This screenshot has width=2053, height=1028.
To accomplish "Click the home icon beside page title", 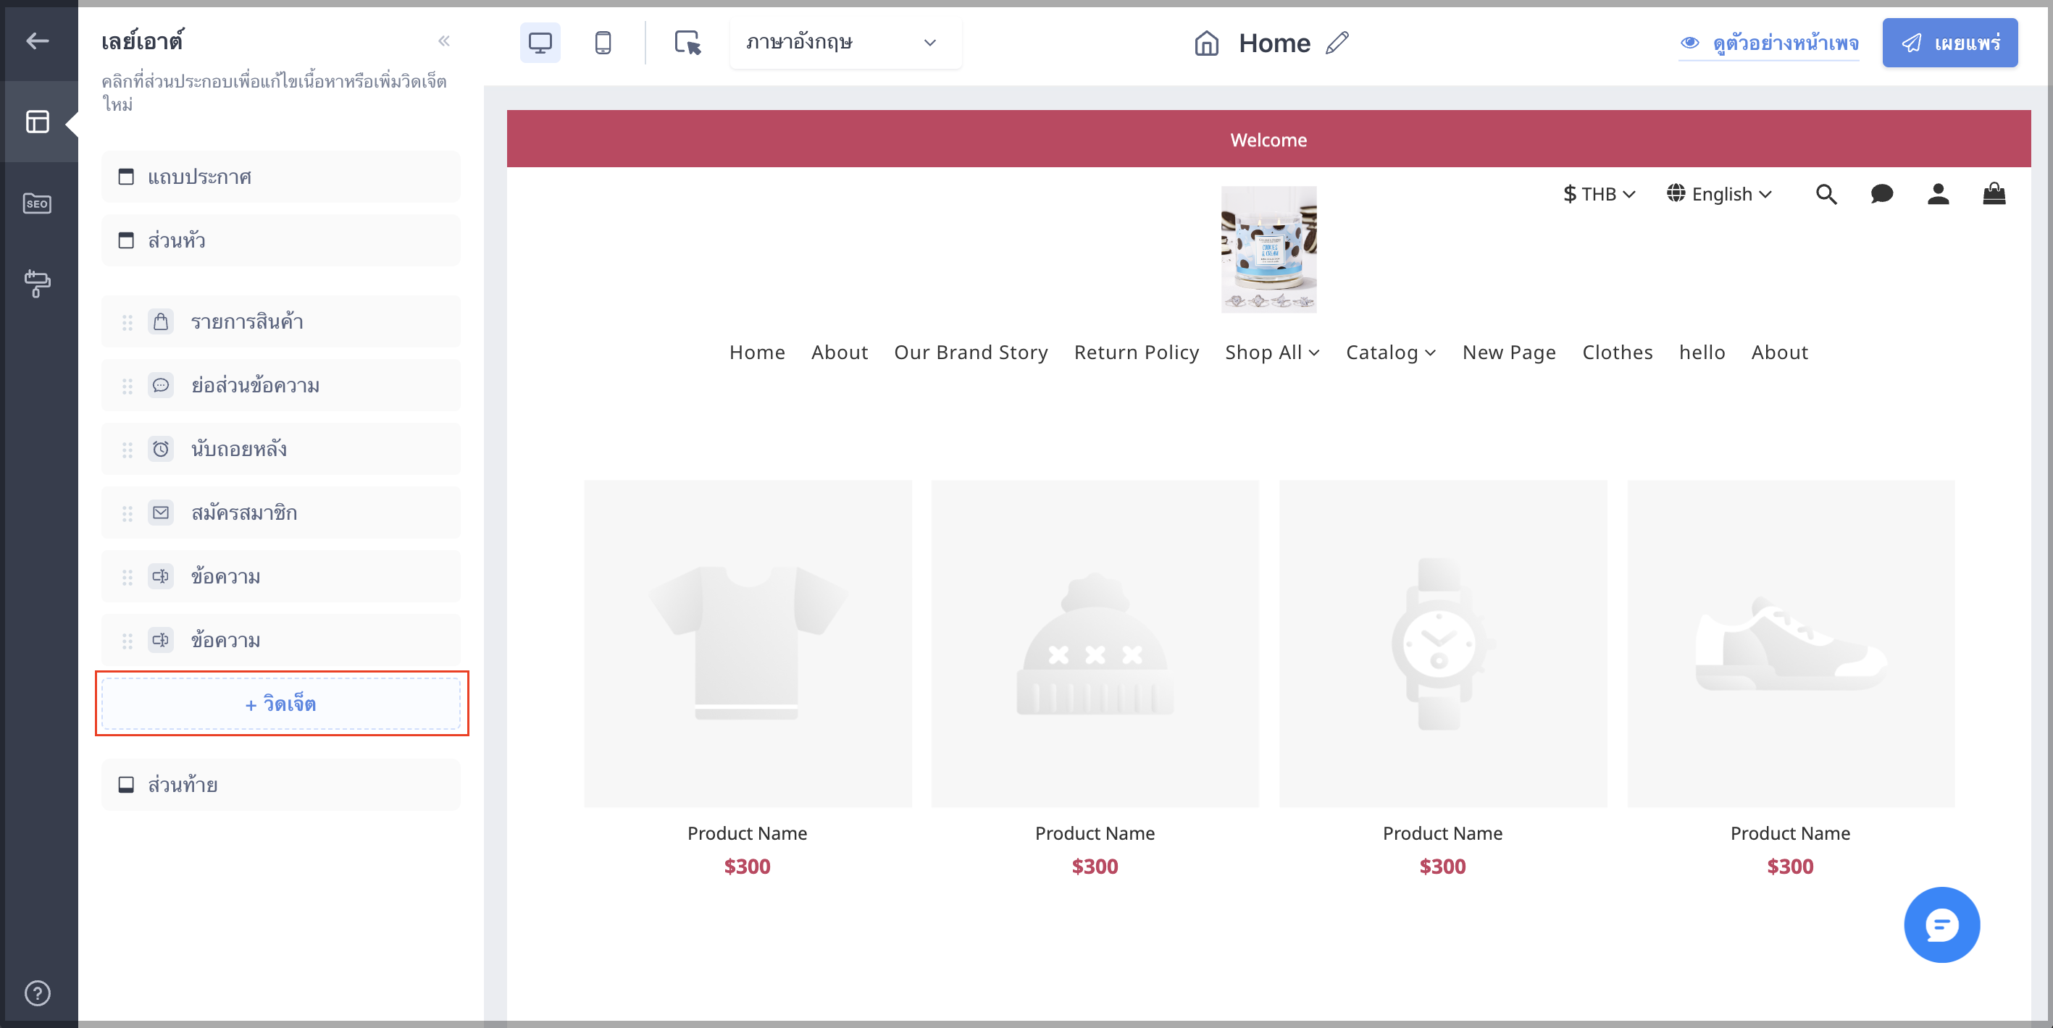I will point(1207,43).
